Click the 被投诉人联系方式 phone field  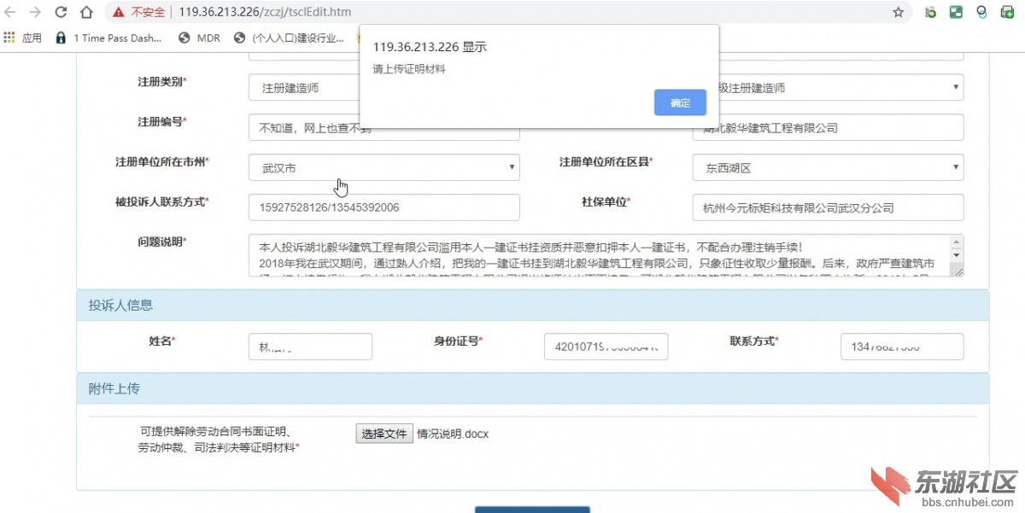point(384,207)
